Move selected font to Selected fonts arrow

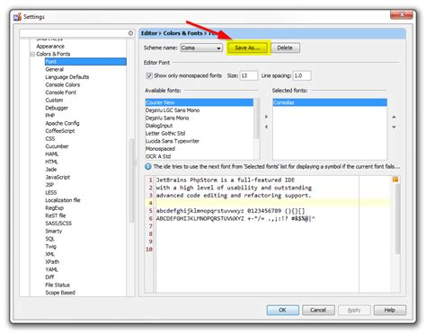tap(266, 117)
